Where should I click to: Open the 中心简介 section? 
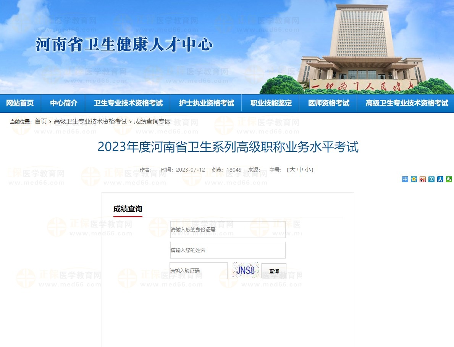coord(63,103)
